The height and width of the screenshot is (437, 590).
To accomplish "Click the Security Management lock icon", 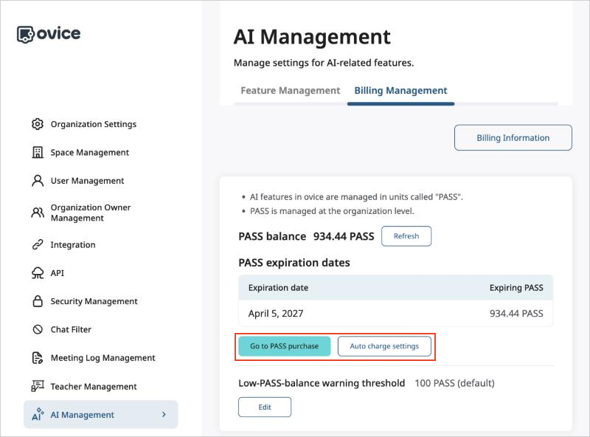I will 38,301.
